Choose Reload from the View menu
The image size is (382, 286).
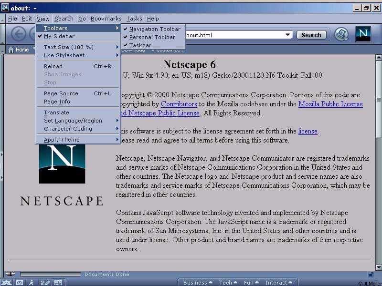click(x=78, y=66)
